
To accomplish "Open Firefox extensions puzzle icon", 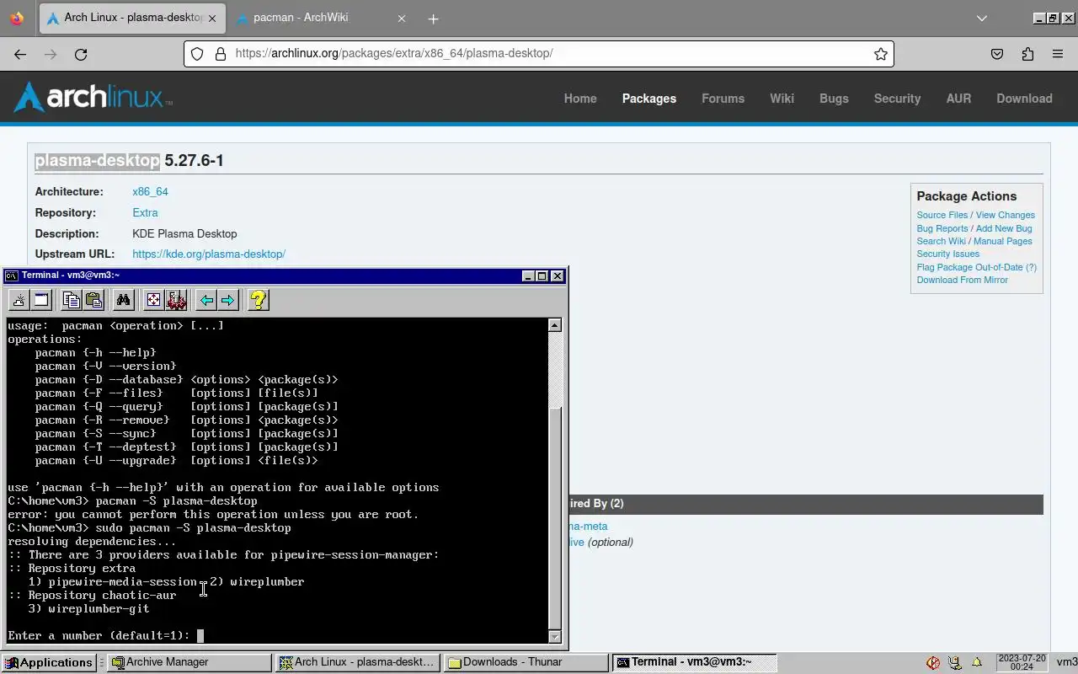I will tap(1027, 54).
